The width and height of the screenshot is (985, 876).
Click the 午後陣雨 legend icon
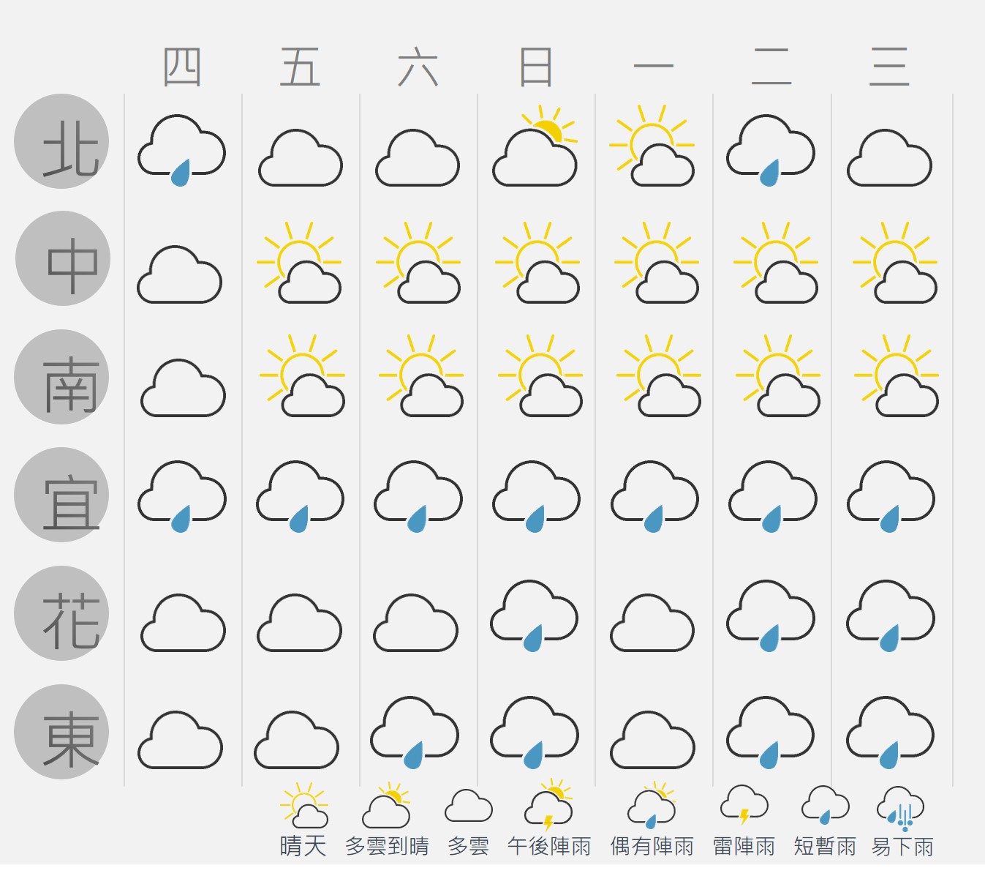tap(548, 805)
